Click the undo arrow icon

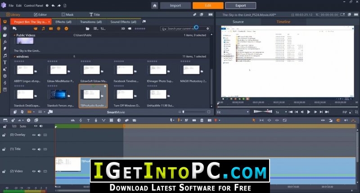53,5
